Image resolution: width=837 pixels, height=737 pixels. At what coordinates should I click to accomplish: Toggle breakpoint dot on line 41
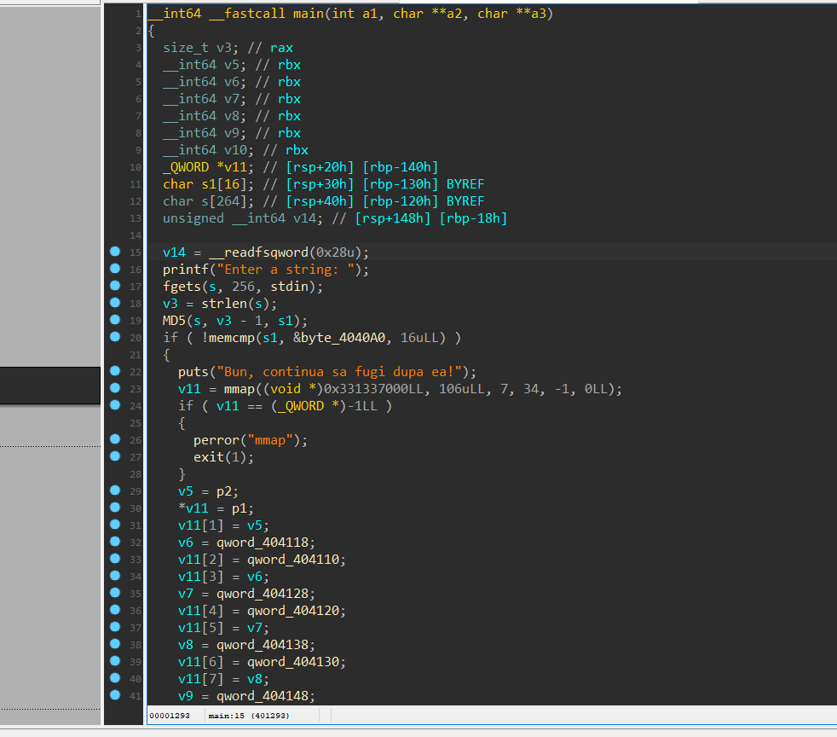tap(115, 696)
